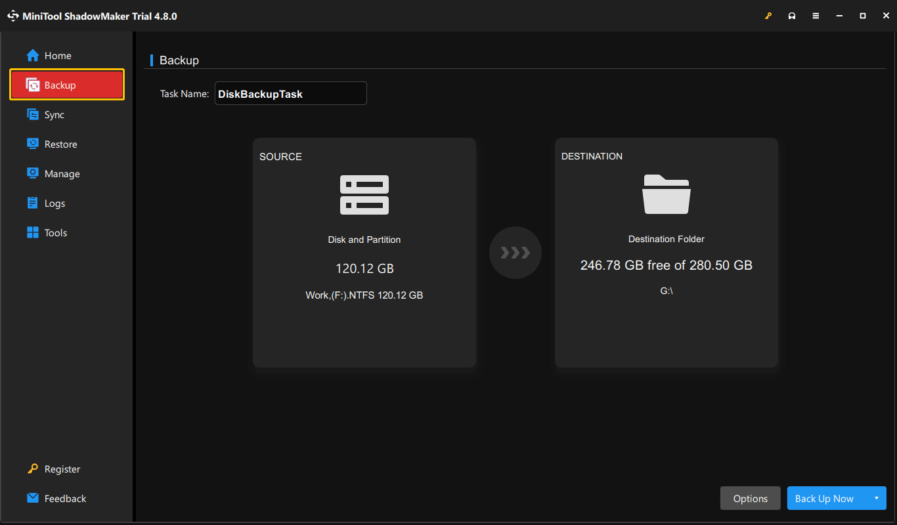Open the Restore section icon

32,144
